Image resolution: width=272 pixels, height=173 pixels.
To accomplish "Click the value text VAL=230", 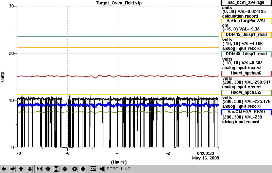I will pyautogui.click(x=253, y=117).
